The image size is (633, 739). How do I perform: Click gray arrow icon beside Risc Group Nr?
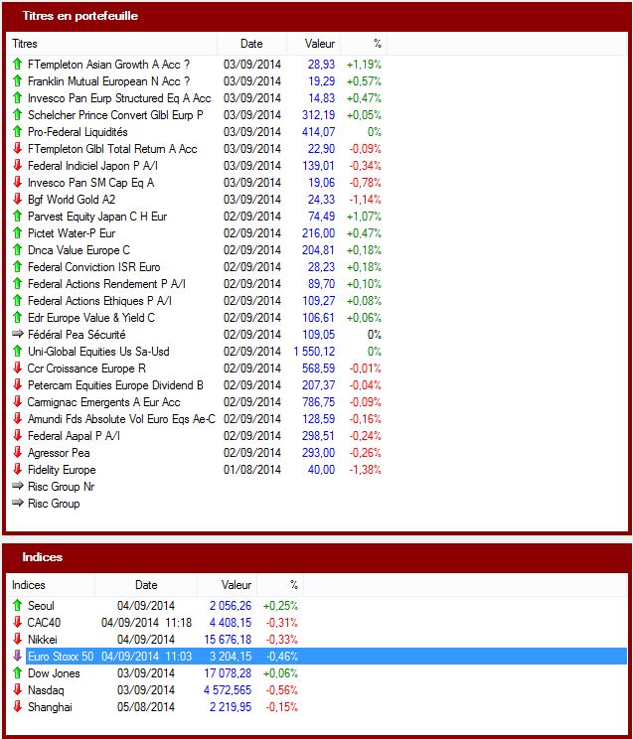[17, 487]
